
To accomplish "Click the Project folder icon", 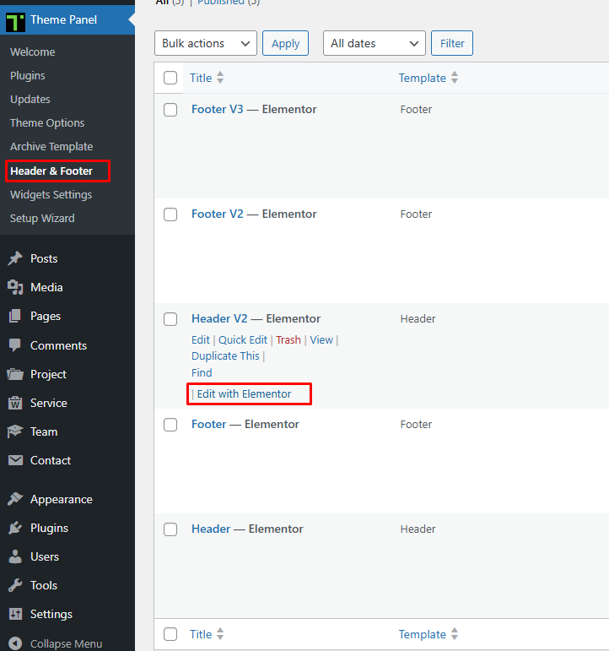I will tap(15, 374).
